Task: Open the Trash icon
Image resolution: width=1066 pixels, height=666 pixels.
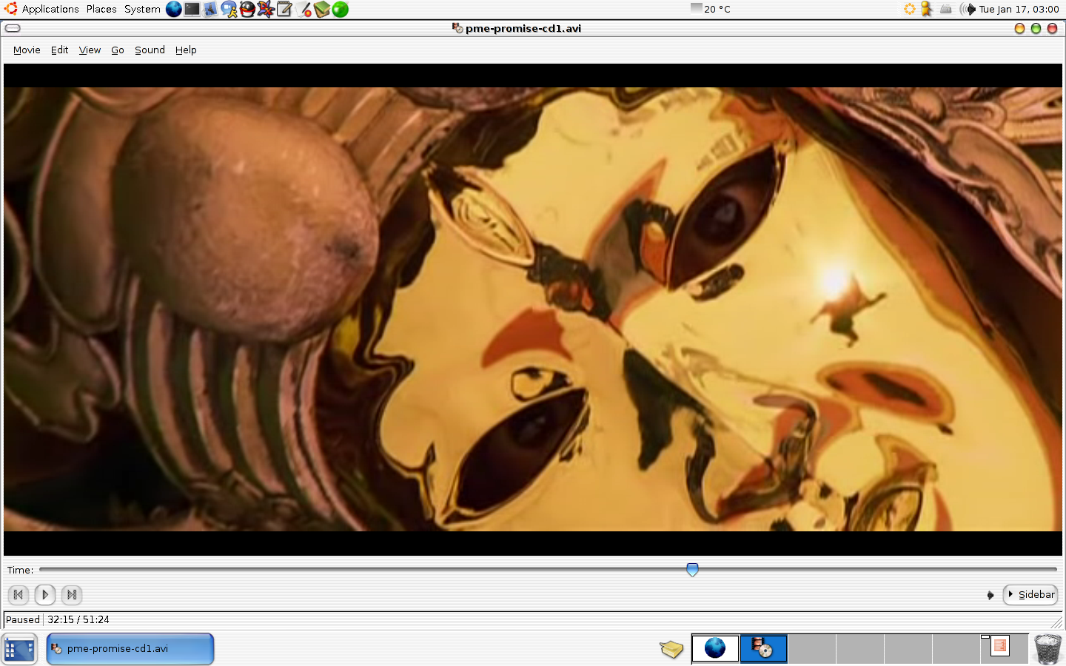Action: [1047, 649]
